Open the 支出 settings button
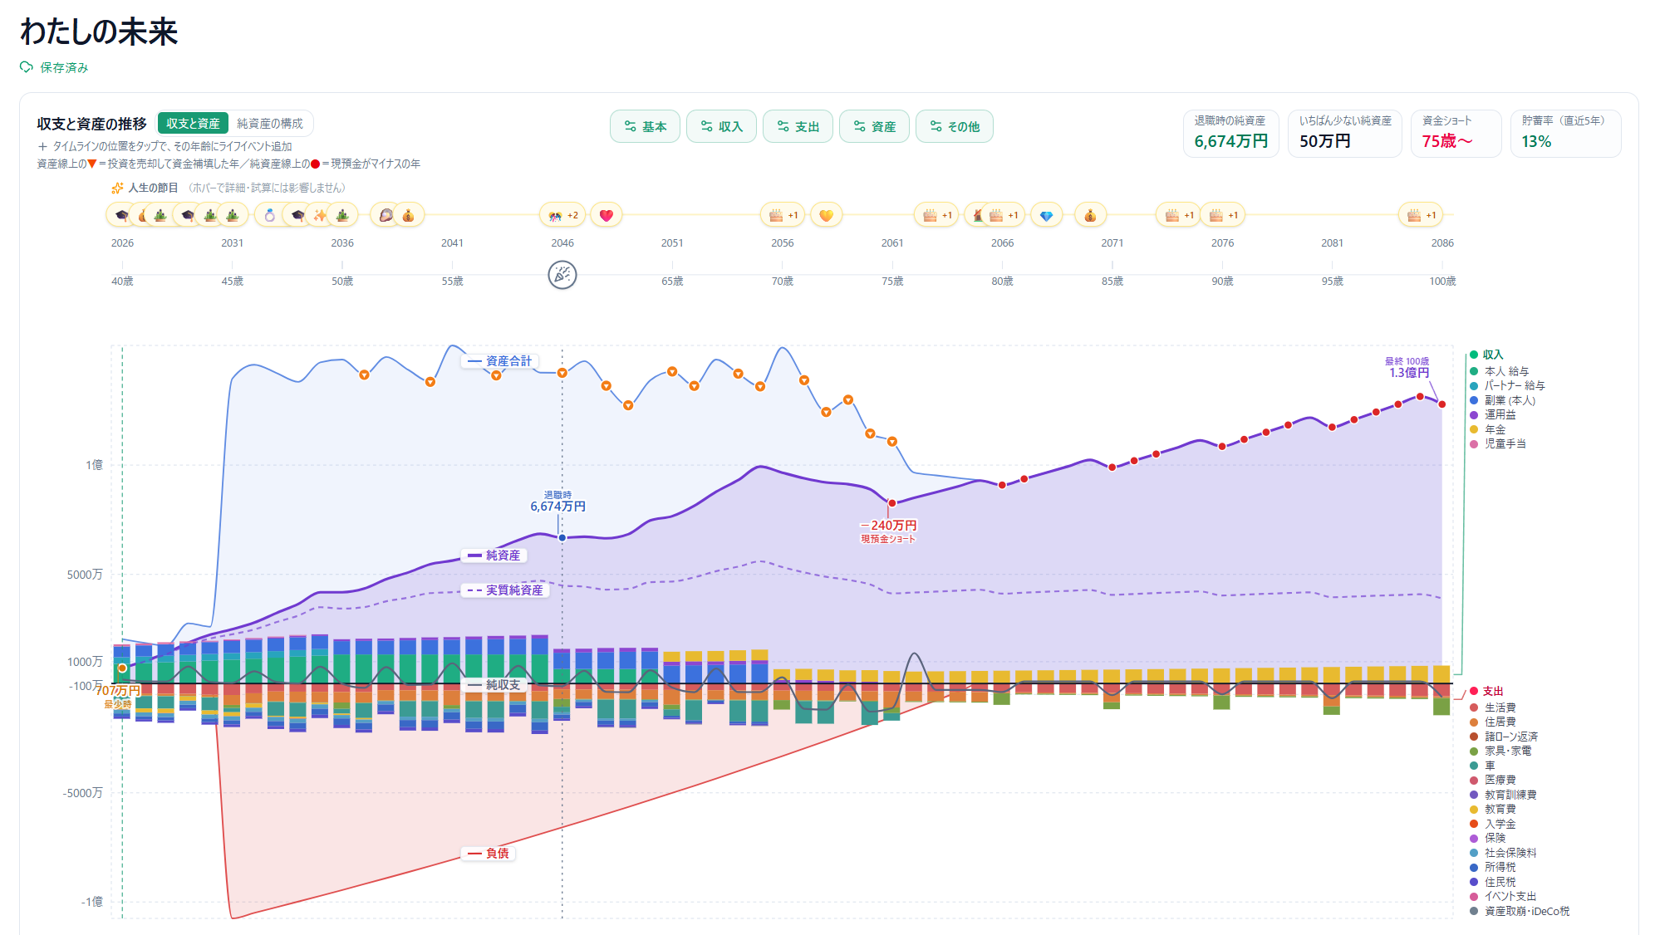Image resolution: width=1655 pixels, height=935 pixels. pyautogui.click(x=798, y=126)
